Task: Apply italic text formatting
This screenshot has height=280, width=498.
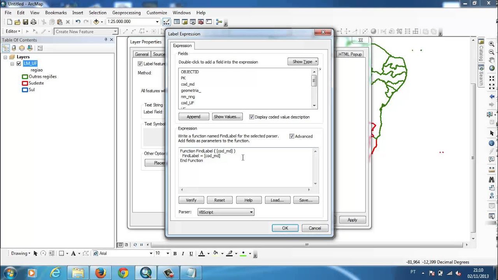Action: [183, 254]
